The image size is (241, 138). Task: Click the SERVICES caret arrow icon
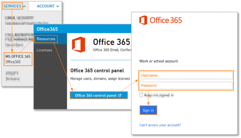(x=24, y=6)
